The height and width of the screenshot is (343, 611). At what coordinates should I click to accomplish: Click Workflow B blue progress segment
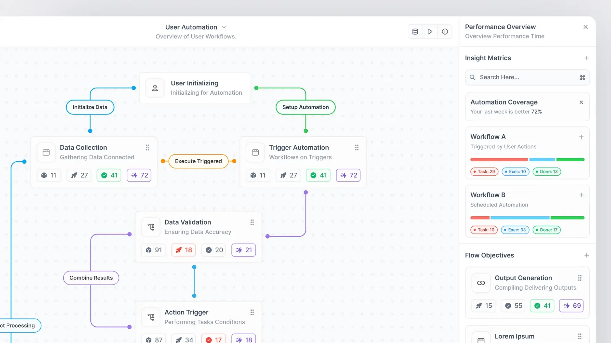pyautogui.click(x=520, y=218)
